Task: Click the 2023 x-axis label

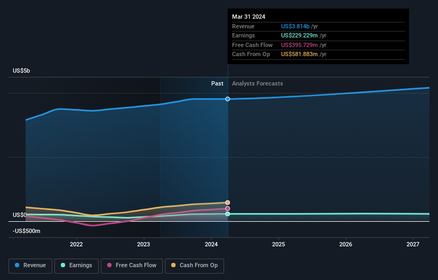Action: (x=144, y=245)
